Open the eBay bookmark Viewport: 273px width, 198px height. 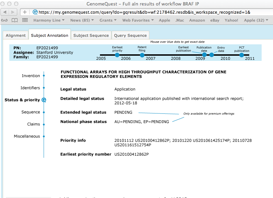pos(215,20)
